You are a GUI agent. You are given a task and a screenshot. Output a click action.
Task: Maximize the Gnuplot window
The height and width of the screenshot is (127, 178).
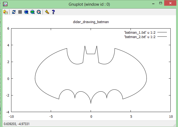[161, 3]
